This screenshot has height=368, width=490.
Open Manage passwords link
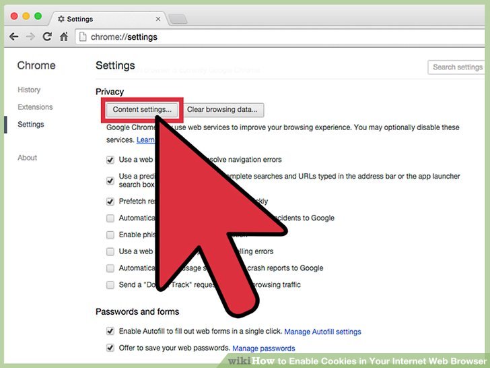click(264, 348)
